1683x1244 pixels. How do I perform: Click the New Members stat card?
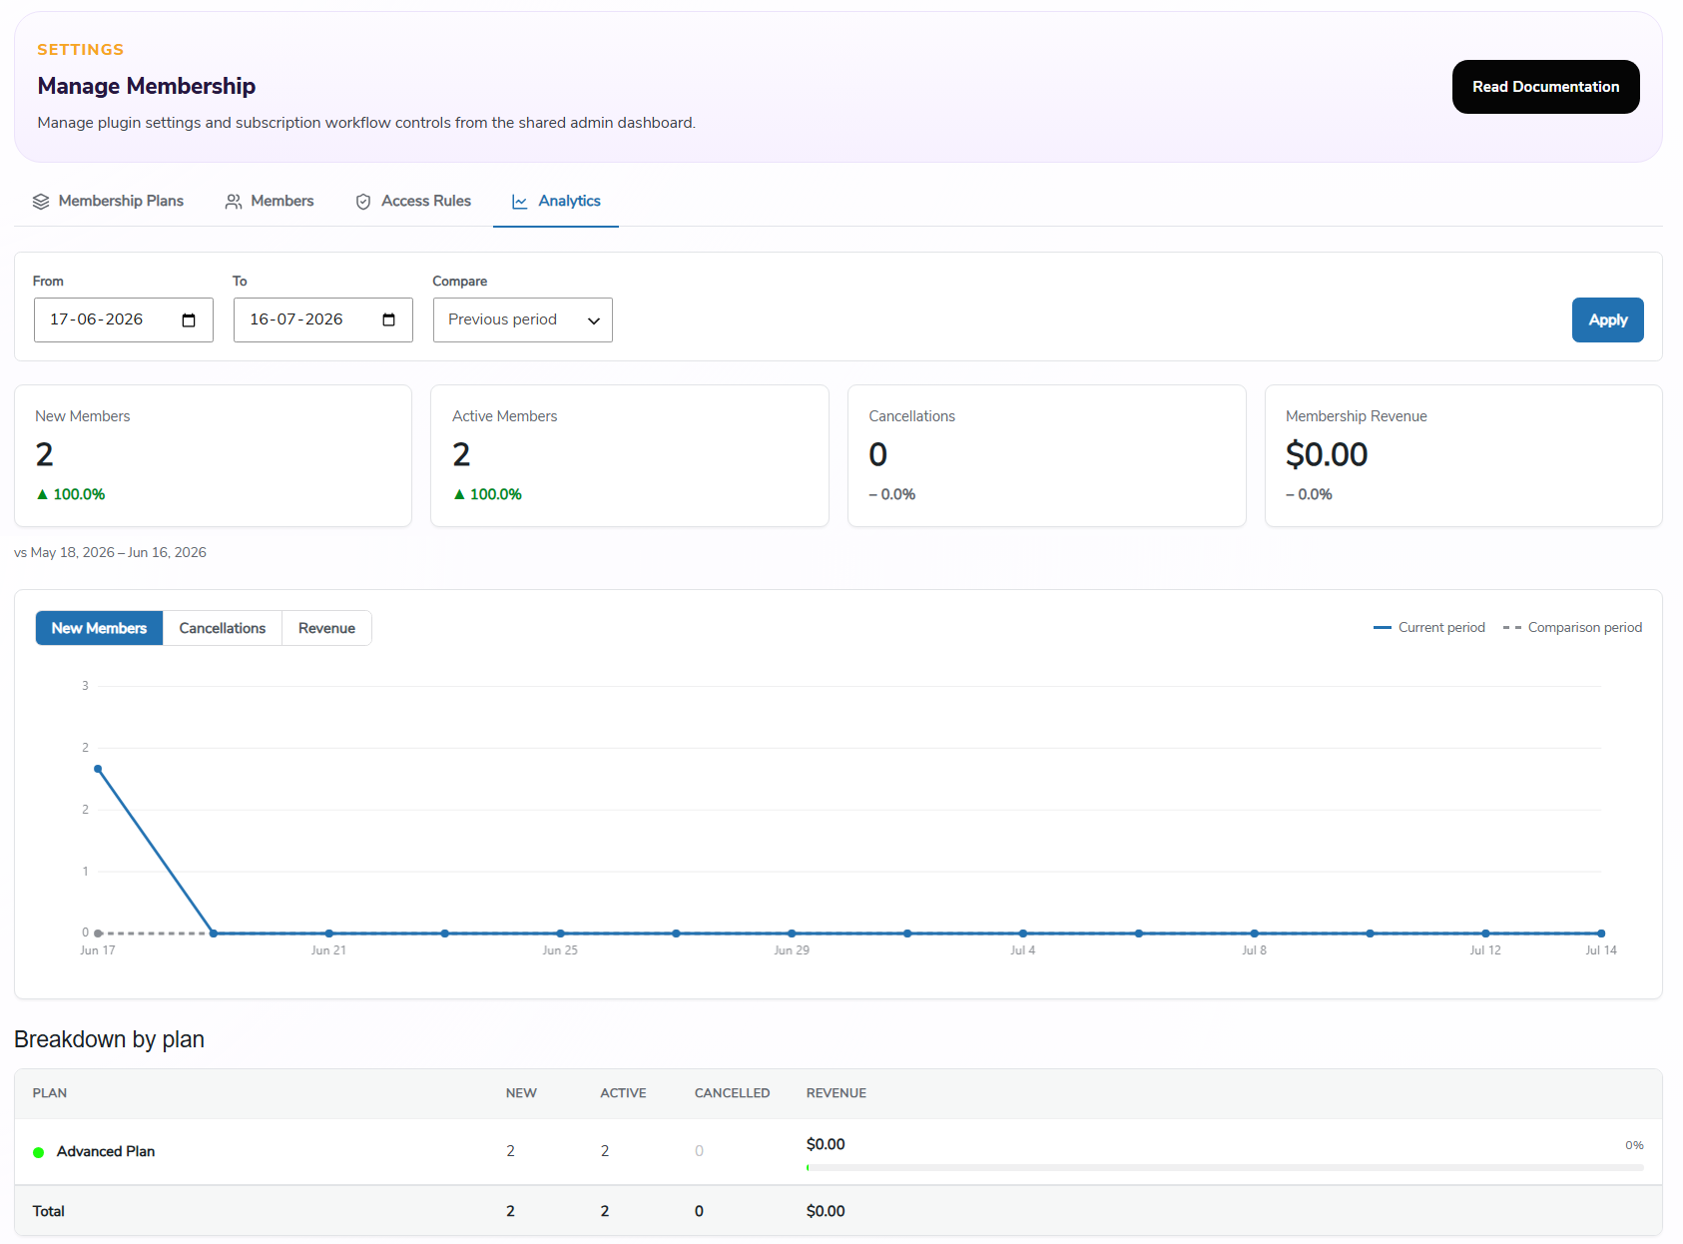click(x=213, y=456)
